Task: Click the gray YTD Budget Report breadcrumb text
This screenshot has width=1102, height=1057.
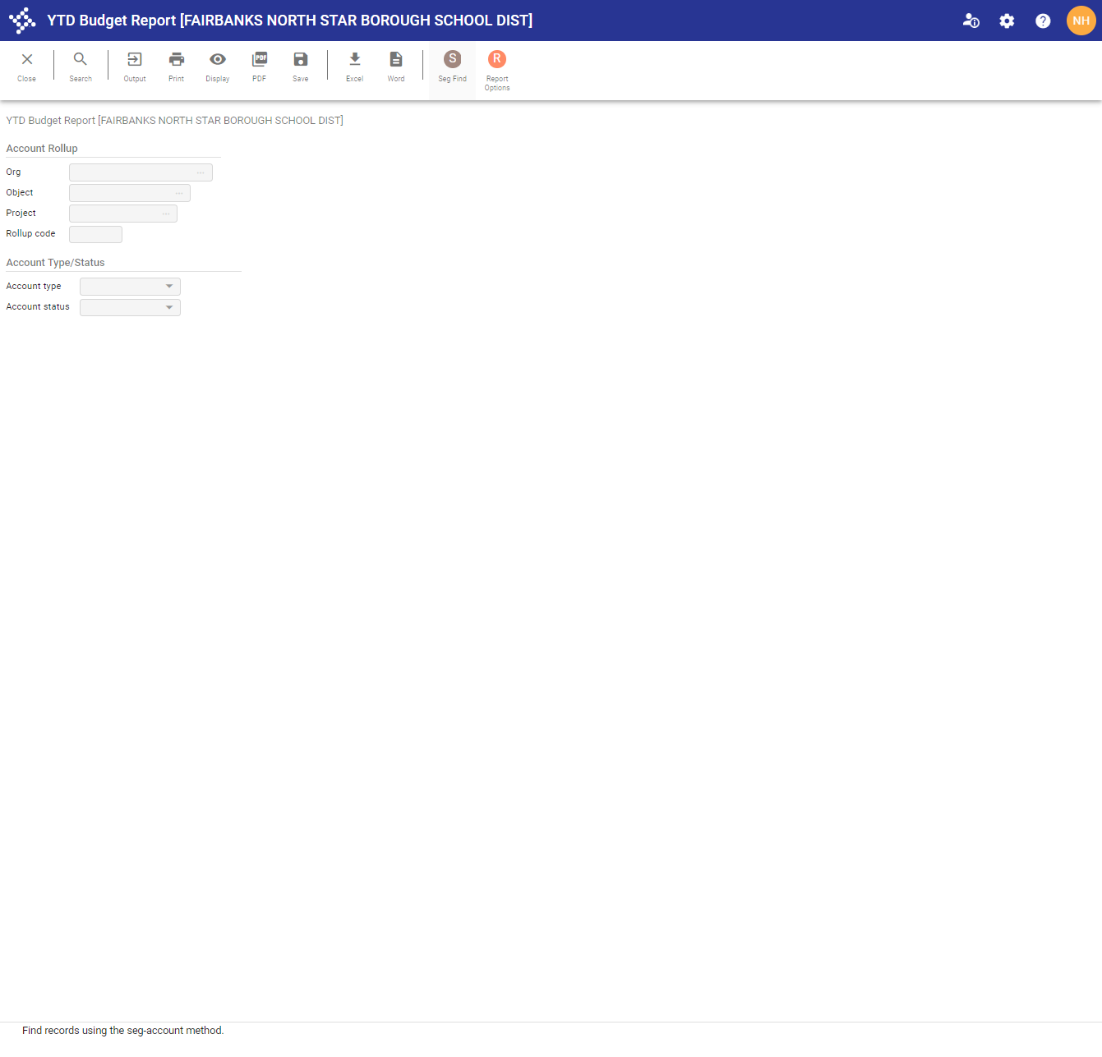Action: point(175,121)
